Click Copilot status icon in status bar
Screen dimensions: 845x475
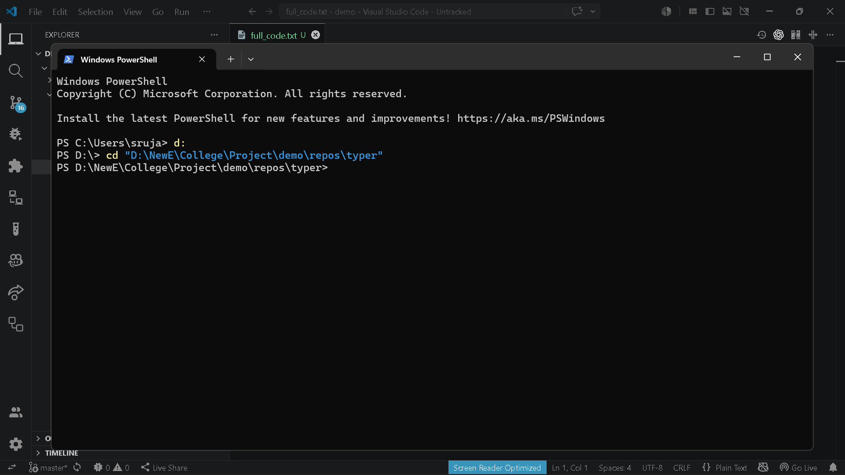click(x=763, y=468)
